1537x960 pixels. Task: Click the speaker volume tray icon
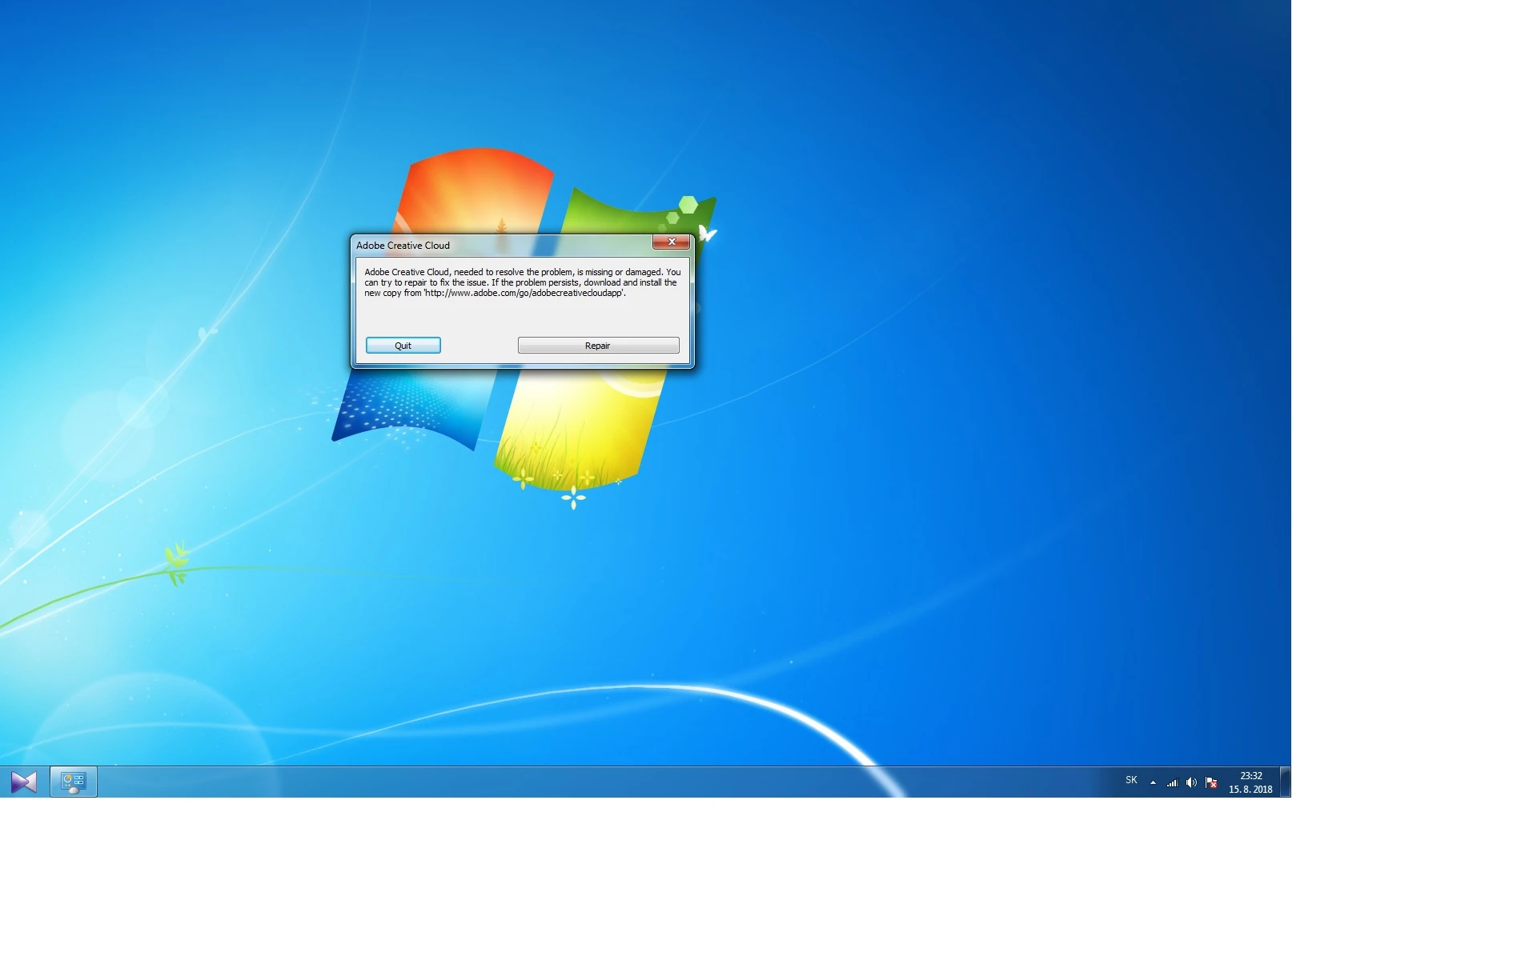tap(1191, 782)
